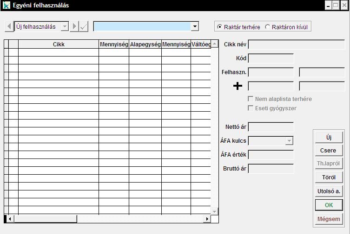The height and width of the screenshot is (234, 350).
Task: Click the black plus sign icon
Action: coord(238,86)
